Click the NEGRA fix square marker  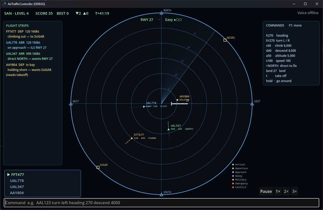coord(225,40)
